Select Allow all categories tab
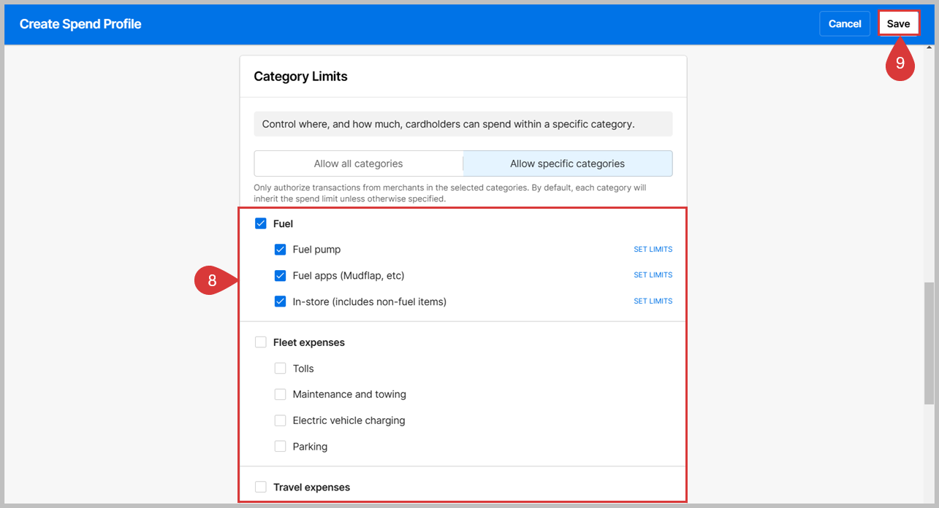The width and height of the screenshot is (939, 508). pos(358,163)
